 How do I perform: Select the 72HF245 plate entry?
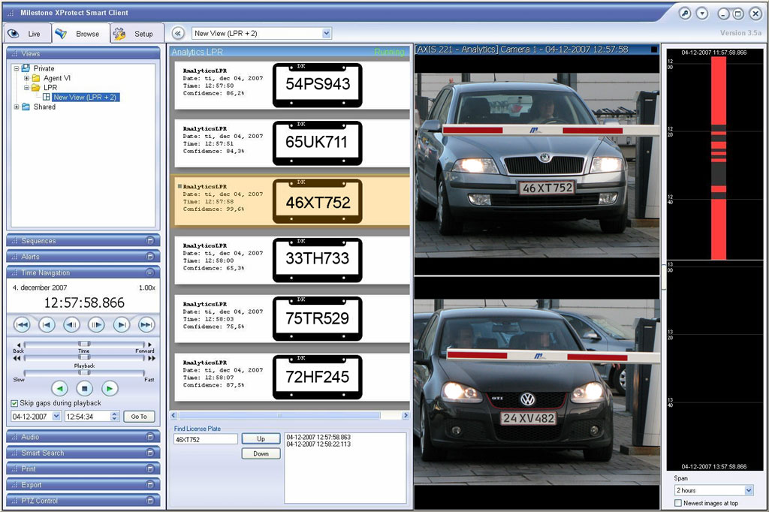292,377
